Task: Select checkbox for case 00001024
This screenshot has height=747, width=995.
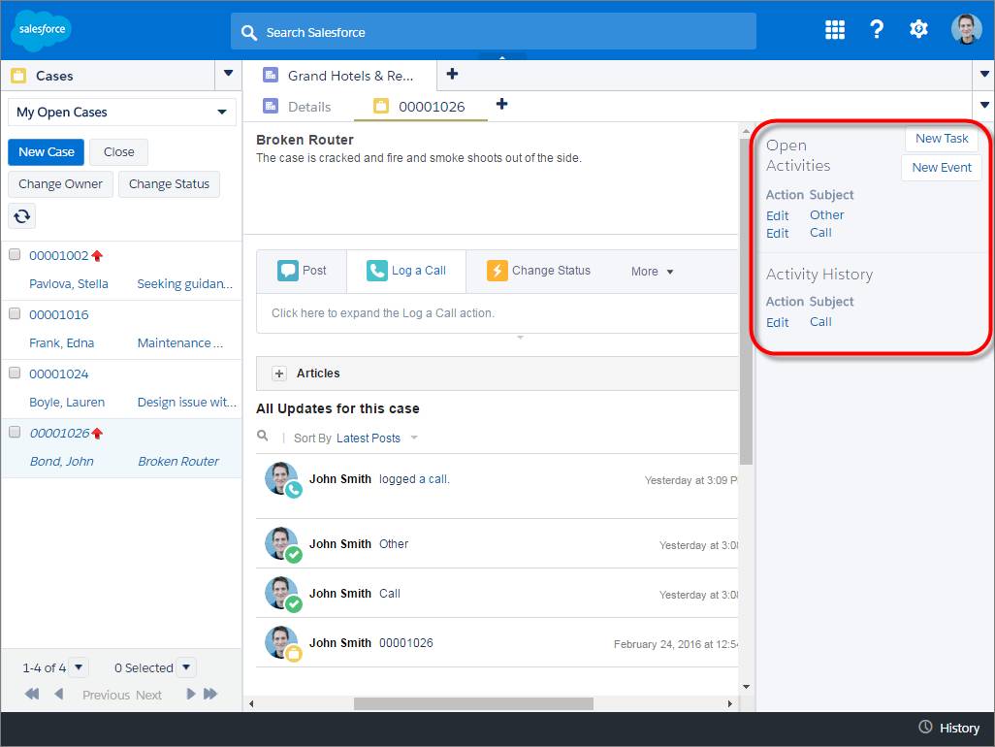Action: coord(15,373)
